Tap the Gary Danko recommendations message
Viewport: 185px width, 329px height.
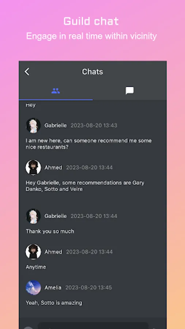tap(85, 186)
